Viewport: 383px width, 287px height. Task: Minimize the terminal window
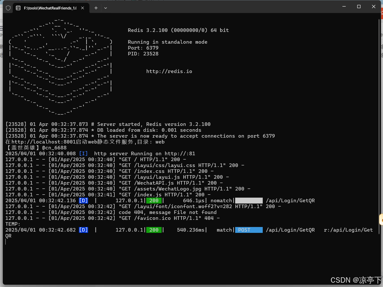point(344,7)
